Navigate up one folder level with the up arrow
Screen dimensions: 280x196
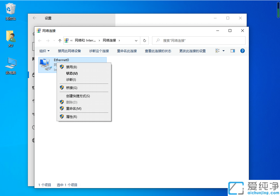(x=59, y=40)
